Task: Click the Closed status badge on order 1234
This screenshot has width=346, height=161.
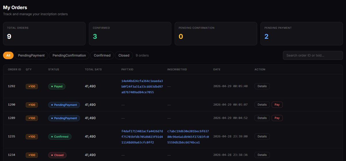Action: [x=57, y=155]
